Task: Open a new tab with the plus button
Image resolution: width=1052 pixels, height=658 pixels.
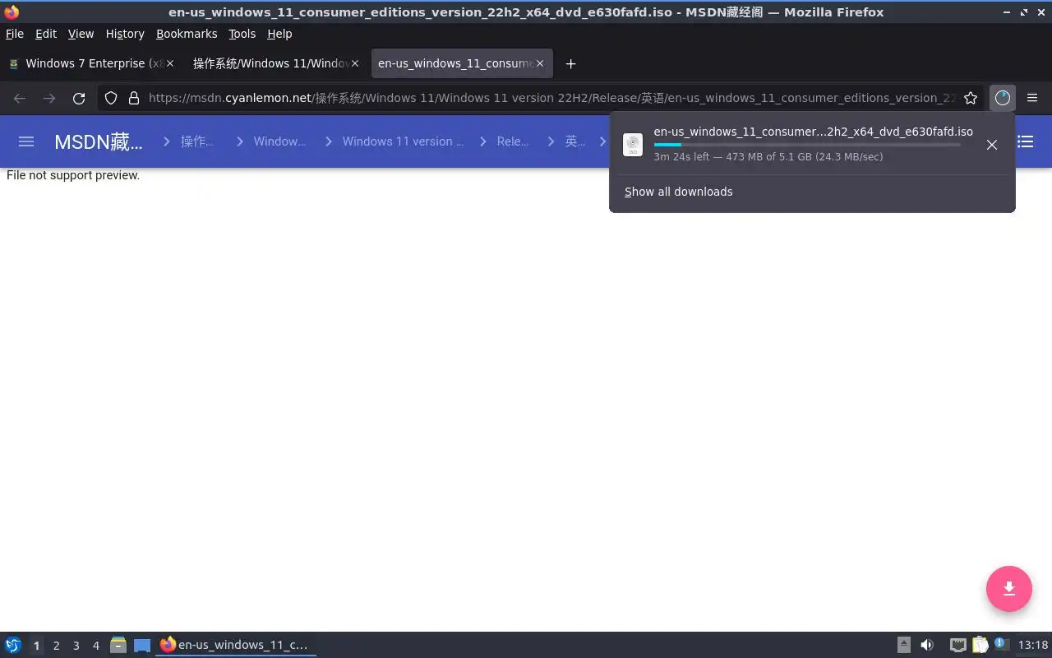Action: pyautogui.click(x=570, y=63)
